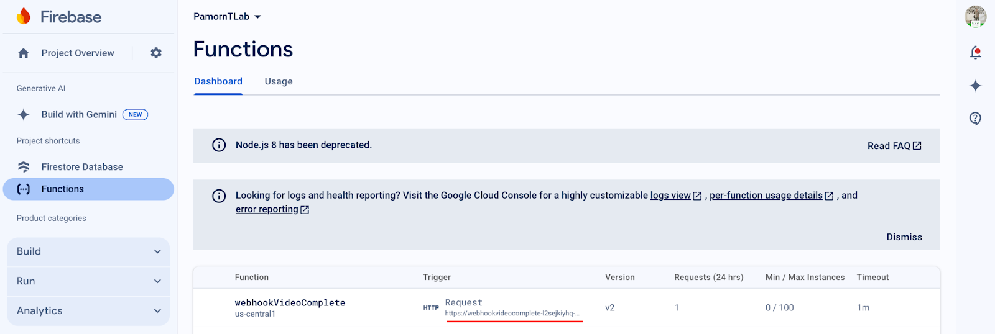Open the error reporting link
The width and height of the screenshot is (995, 334).
(267, 209)
